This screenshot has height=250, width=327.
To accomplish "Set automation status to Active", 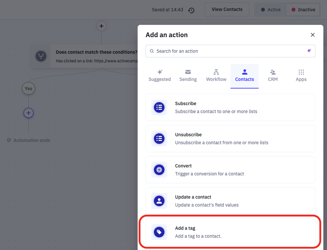I will point(271,10).
